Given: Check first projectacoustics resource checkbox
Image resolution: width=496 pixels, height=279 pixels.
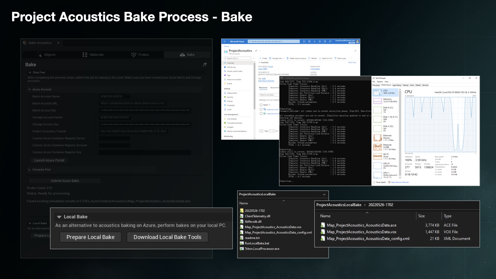Looking at the screenshot, I should [x=261, y=110].
